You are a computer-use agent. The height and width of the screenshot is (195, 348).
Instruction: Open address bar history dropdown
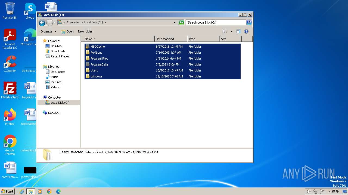pyautogui.click(x=175, y=22)
